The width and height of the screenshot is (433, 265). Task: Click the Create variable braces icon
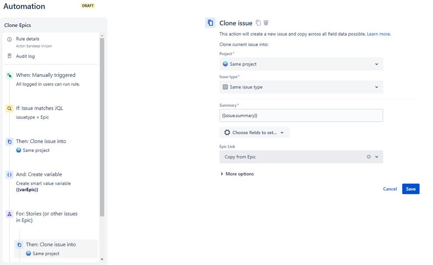pos(10,175)
